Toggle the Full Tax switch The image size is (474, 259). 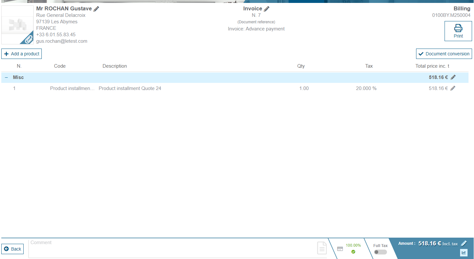pos(380,252)
